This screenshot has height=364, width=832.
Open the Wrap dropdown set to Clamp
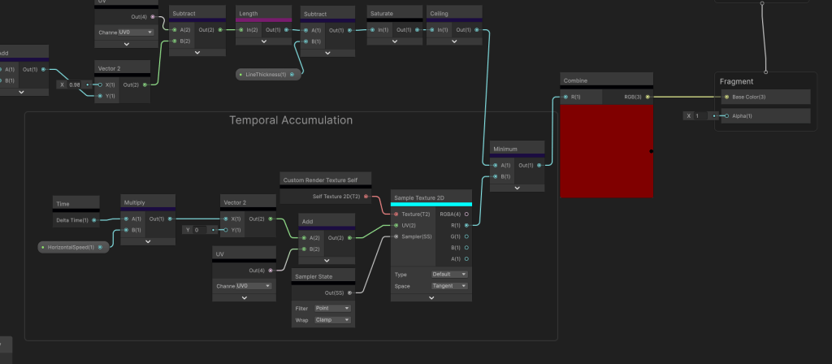[x=335, y=320]
